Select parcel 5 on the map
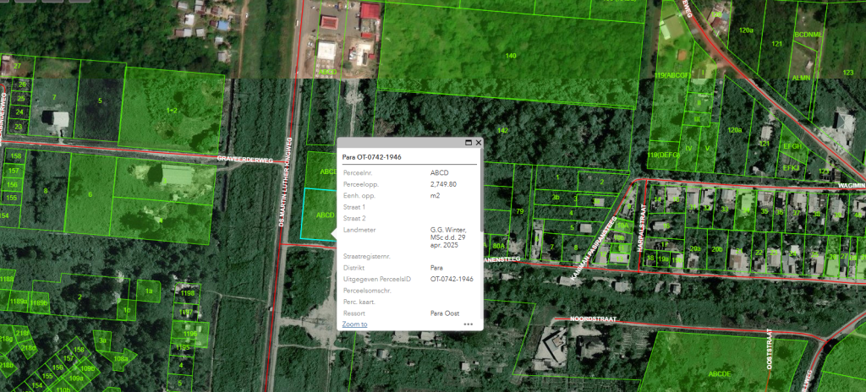The width and height of the screenshot is (866, 392). [99, 101]
